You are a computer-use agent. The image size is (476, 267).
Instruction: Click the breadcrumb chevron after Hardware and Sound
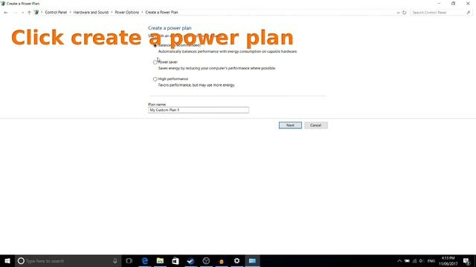coord(112,13)
